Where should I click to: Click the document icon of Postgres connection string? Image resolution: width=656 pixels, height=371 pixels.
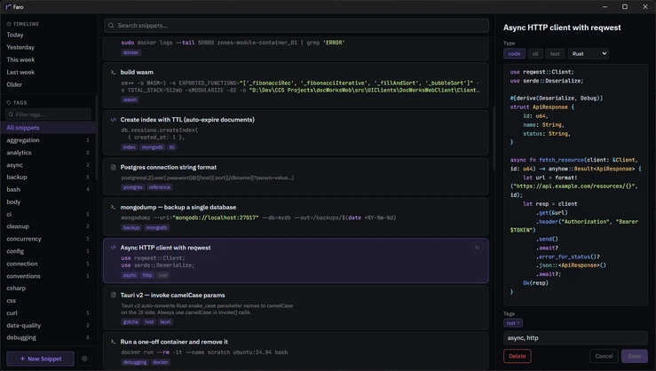113,168
